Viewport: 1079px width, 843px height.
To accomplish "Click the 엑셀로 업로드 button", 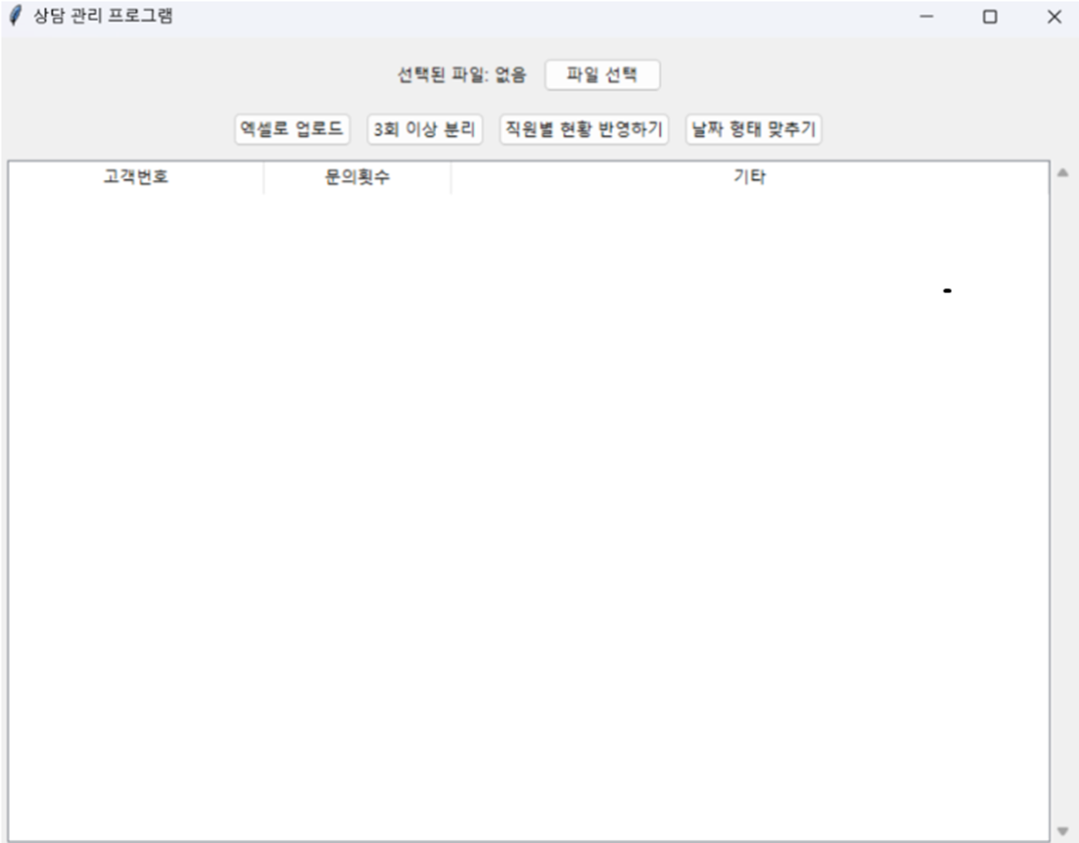I will [x=291, y=129].
